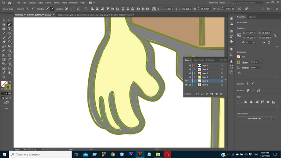Viewport: 281px width, 158px height.
Task: Expand Layer 2 contents
Action: pyautogui.click(x=195, y=65)
